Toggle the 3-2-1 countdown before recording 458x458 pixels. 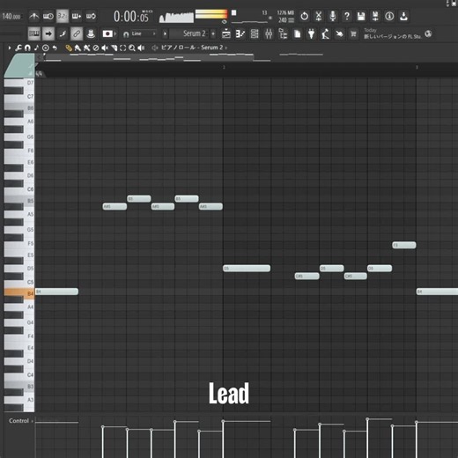click(x=63, y=16)
